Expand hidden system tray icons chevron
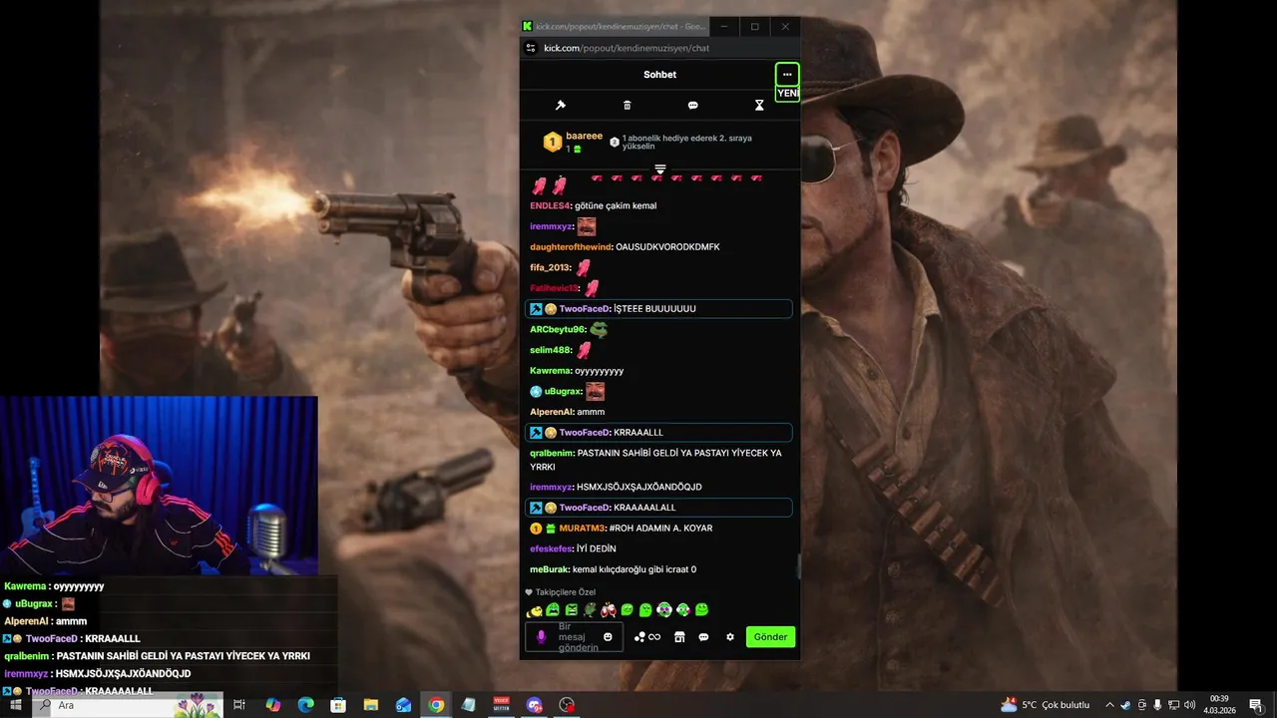 [1109, 705]
